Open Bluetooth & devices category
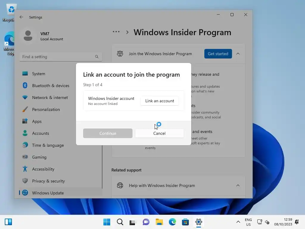The height and width of the screenshot is (229, 305). coord(61,86)
